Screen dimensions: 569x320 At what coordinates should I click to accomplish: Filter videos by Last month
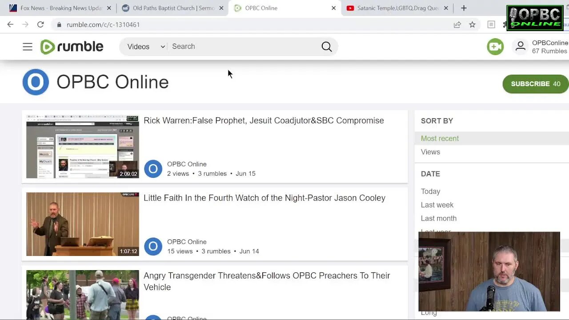pyautogui.click(x=438, y=218)
